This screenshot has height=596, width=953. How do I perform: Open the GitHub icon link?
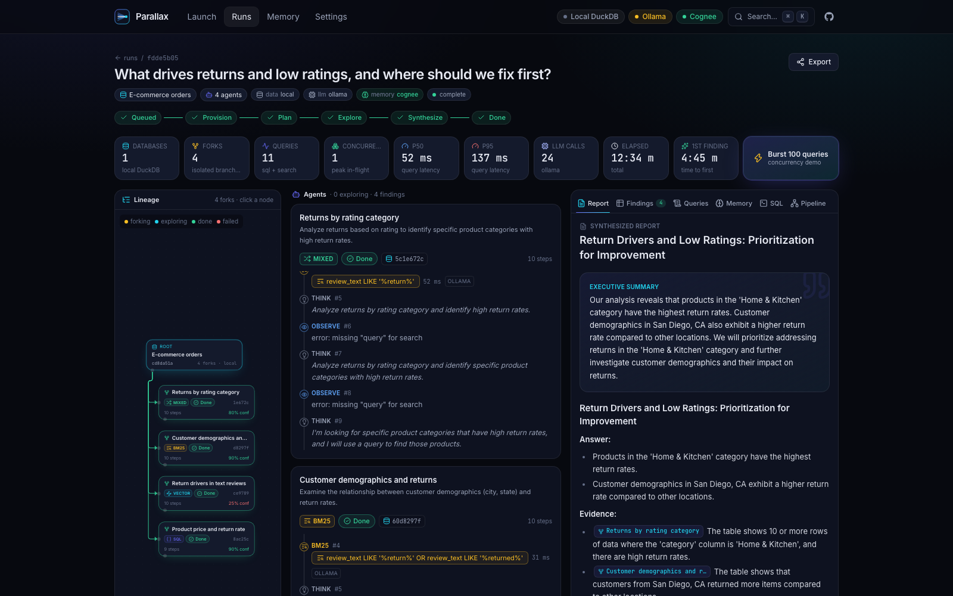[829, 17]
